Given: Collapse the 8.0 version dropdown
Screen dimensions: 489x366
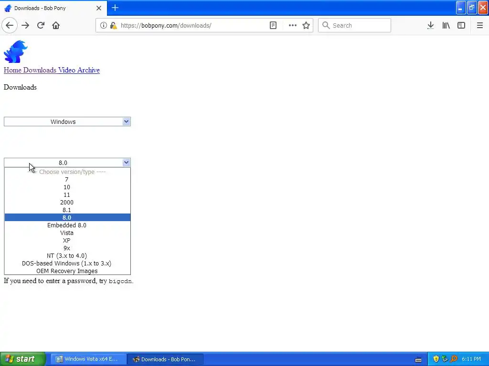Looking at the screenshot, I should [67, 163].
